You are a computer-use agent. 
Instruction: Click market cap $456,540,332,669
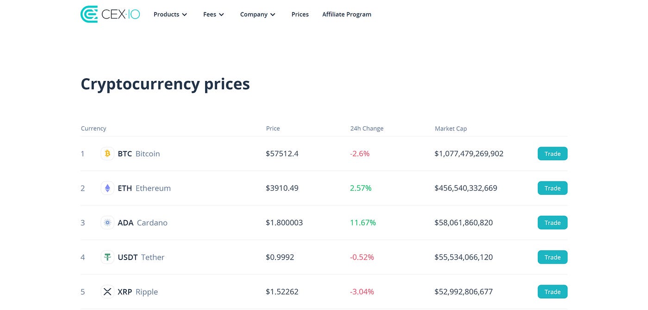(x=466, y=188)
